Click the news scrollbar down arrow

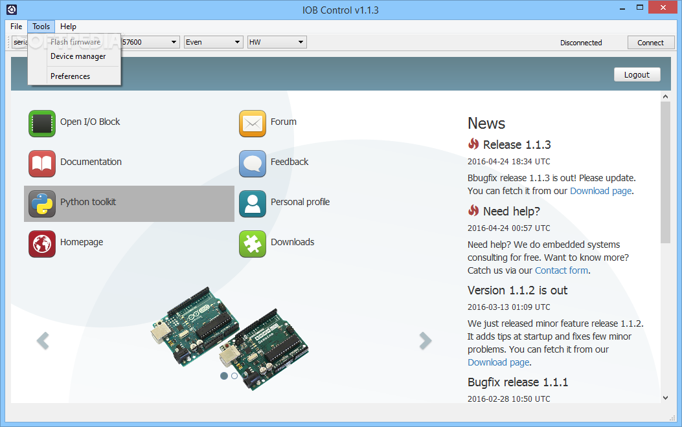click(665, 397)
